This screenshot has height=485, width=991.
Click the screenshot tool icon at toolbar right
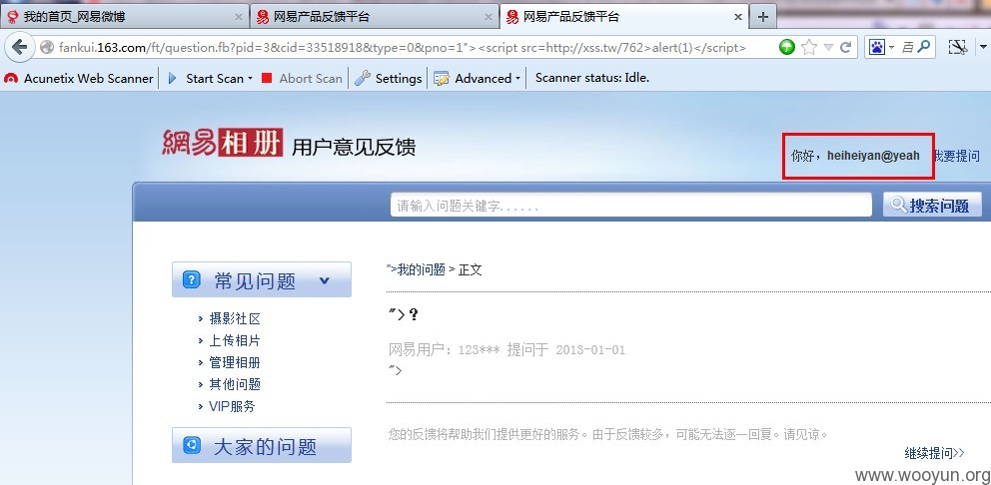click(x=959, y=47)
